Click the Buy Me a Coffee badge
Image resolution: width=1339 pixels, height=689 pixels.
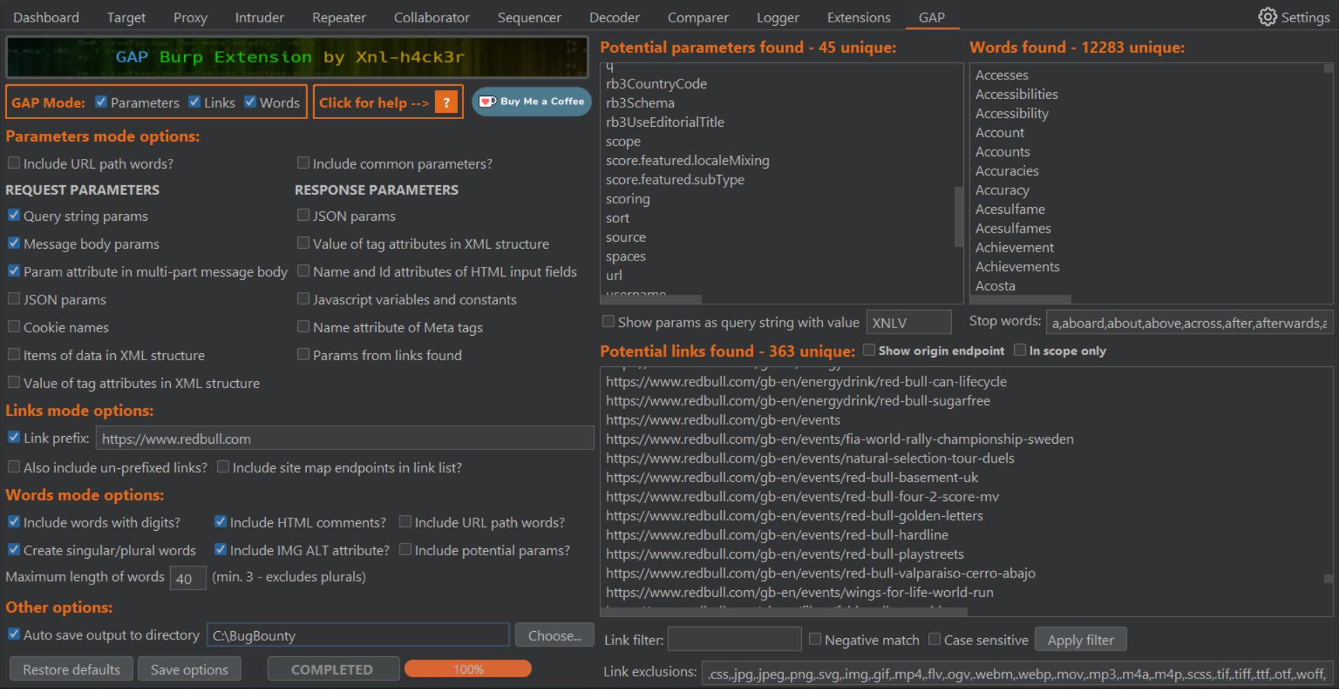point(532,102)
